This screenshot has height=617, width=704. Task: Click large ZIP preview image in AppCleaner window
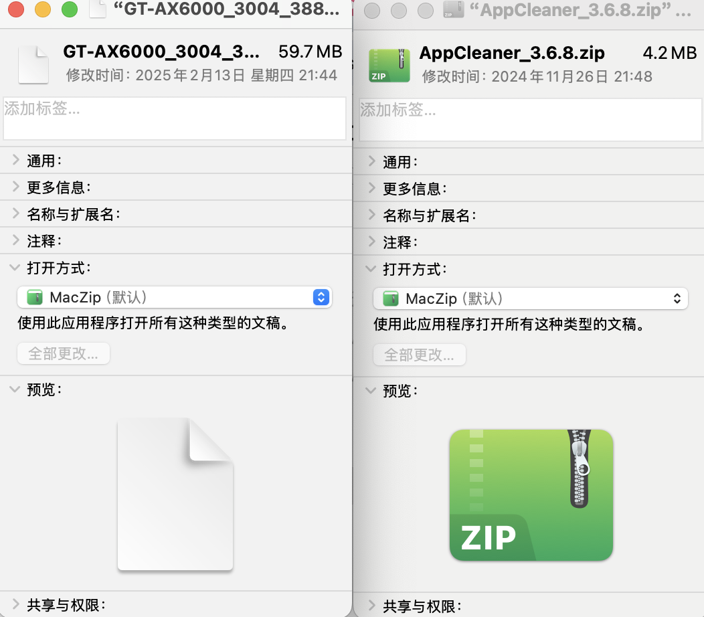tap(531, 495)
